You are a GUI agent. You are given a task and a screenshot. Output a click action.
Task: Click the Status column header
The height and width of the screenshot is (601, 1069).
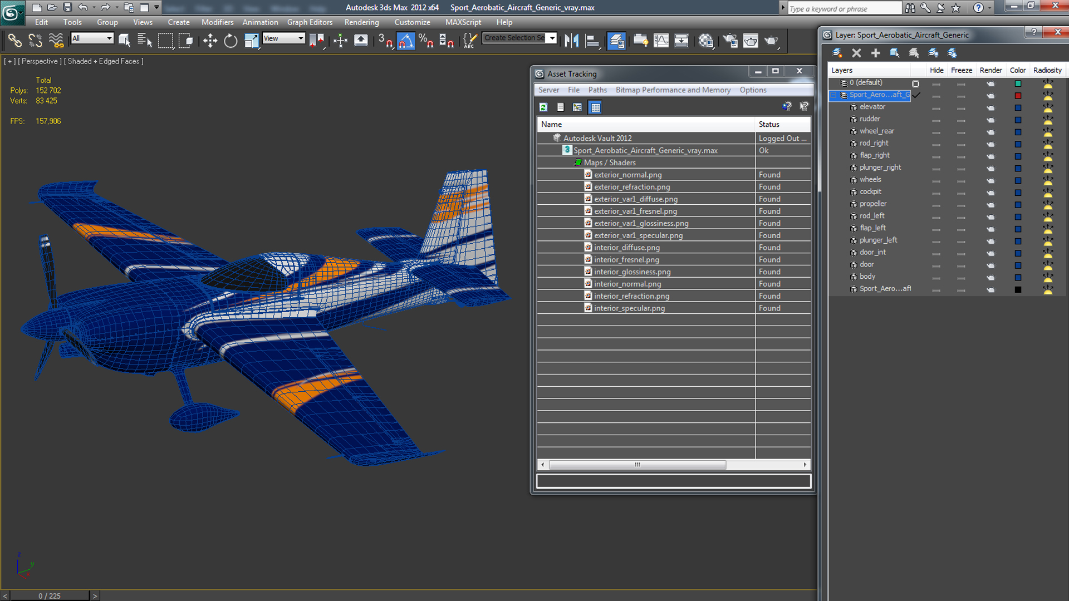tap(782, 124)
